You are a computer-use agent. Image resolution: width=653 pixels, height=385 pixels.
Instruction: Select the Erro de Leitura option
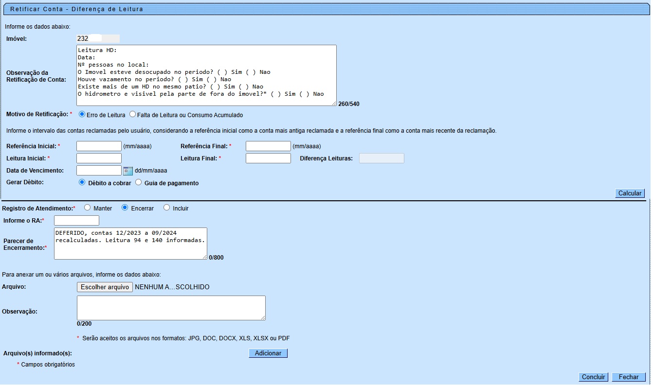pos(82,114)
